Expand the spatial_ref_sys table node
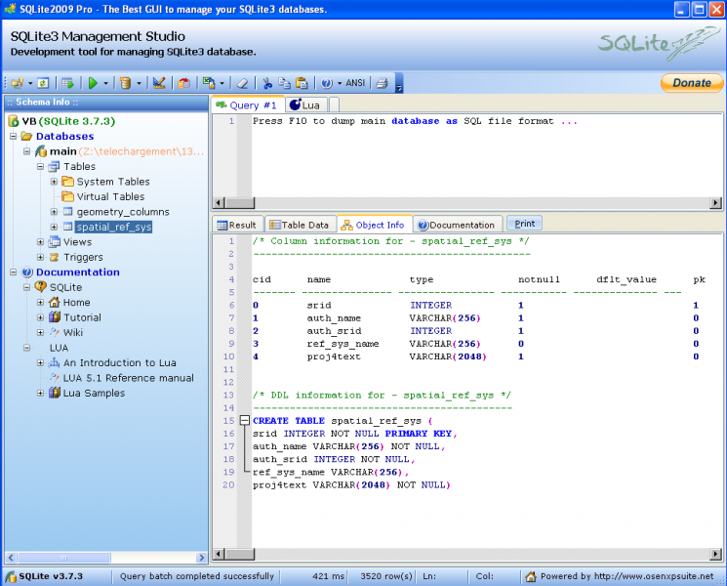The image size is (727, 586). click(54, 227)
